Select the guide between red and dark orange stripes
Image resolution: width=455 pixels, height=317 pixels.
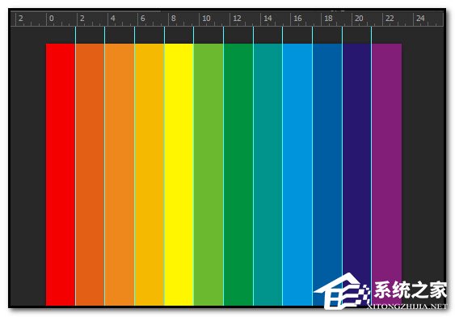75,166
